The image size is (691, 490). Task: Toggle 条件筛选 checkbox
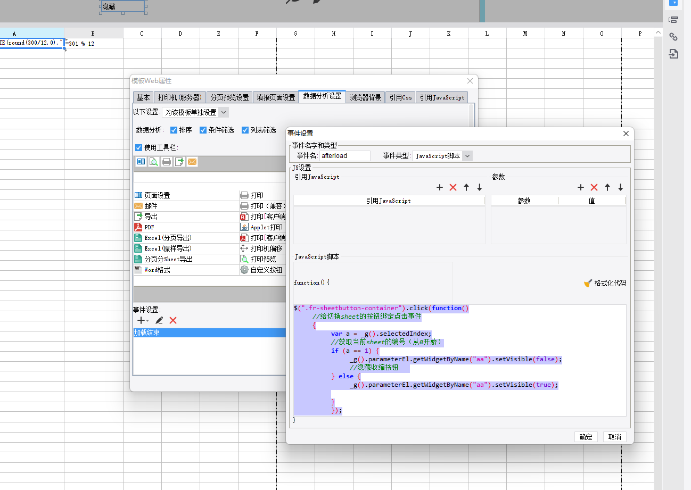203,130
